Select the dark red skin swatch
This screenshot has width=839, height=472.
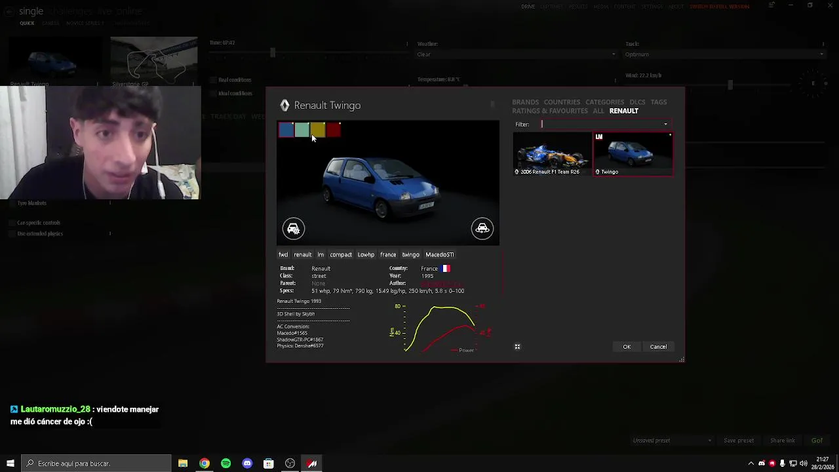[334, 130]
